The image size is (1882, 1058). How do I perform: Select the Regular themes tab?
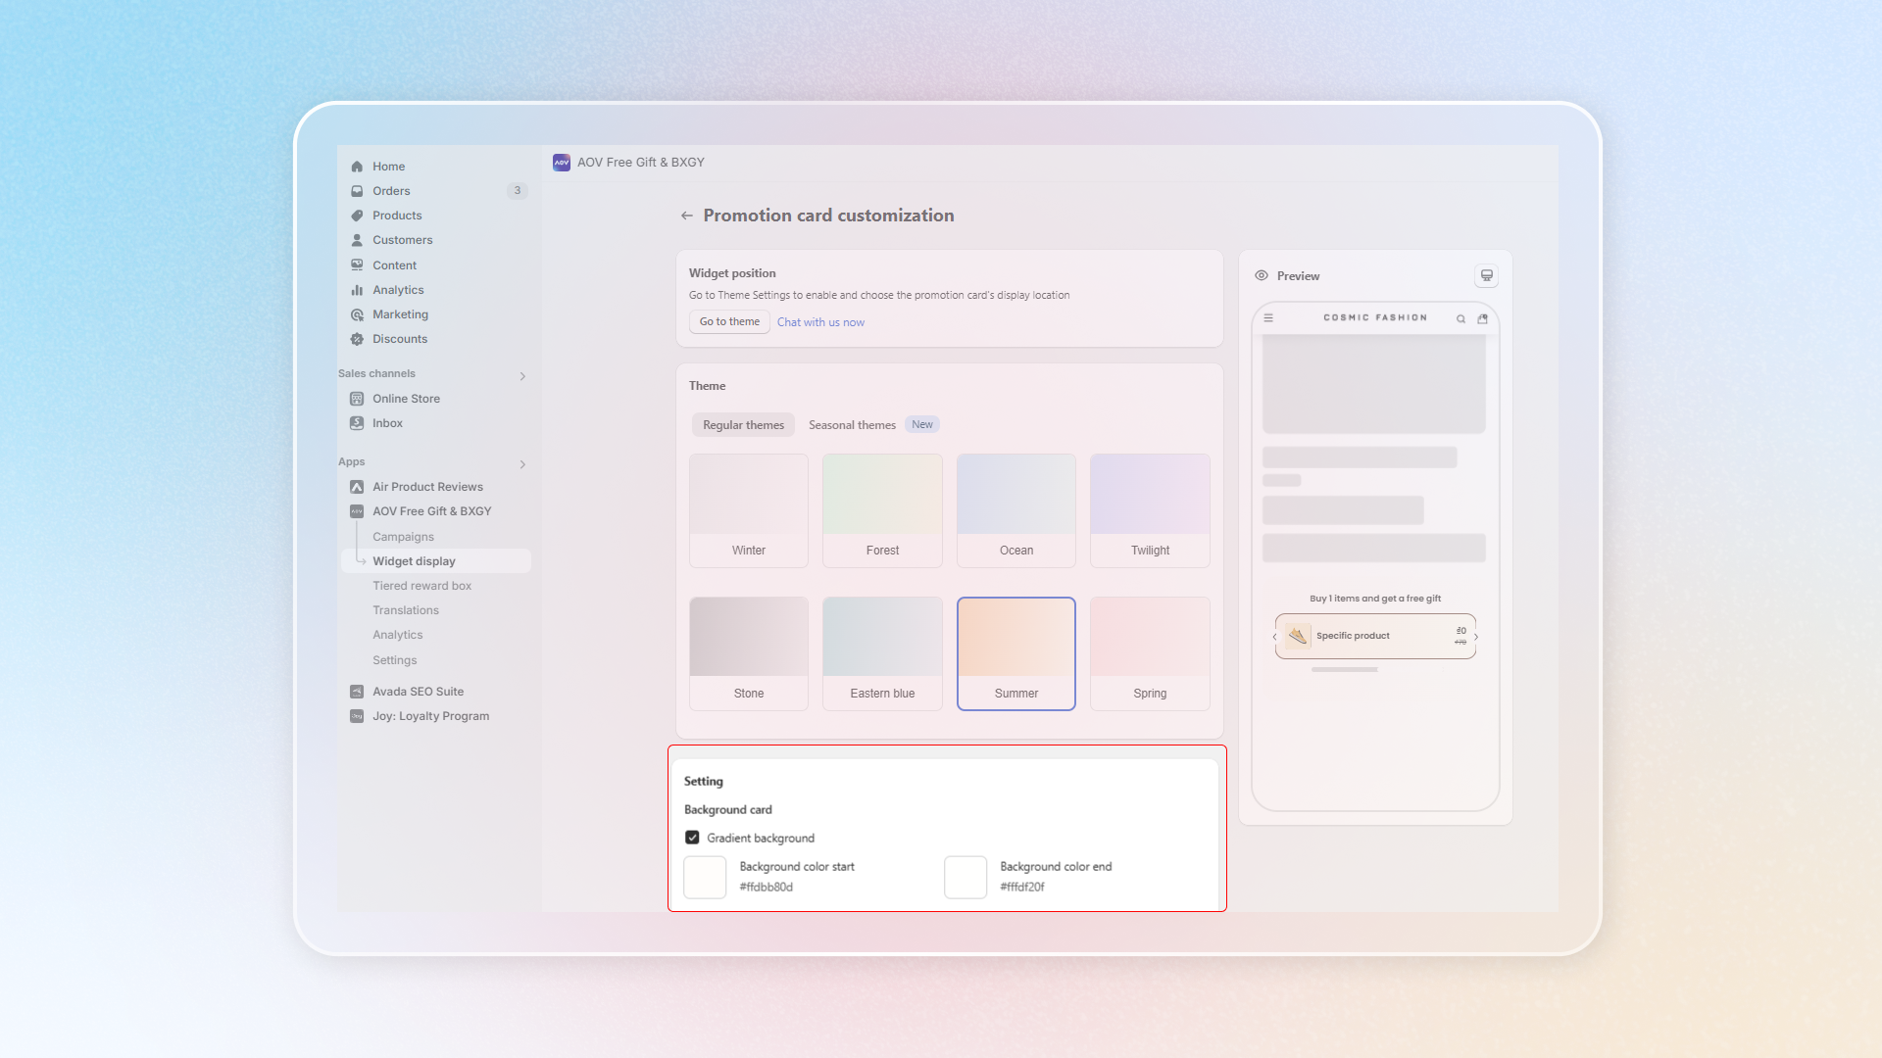click(x=743, y=425)
